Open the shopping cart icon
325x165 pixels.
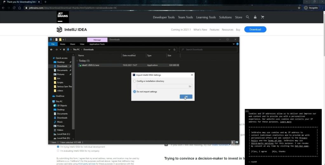coord(262,17)
